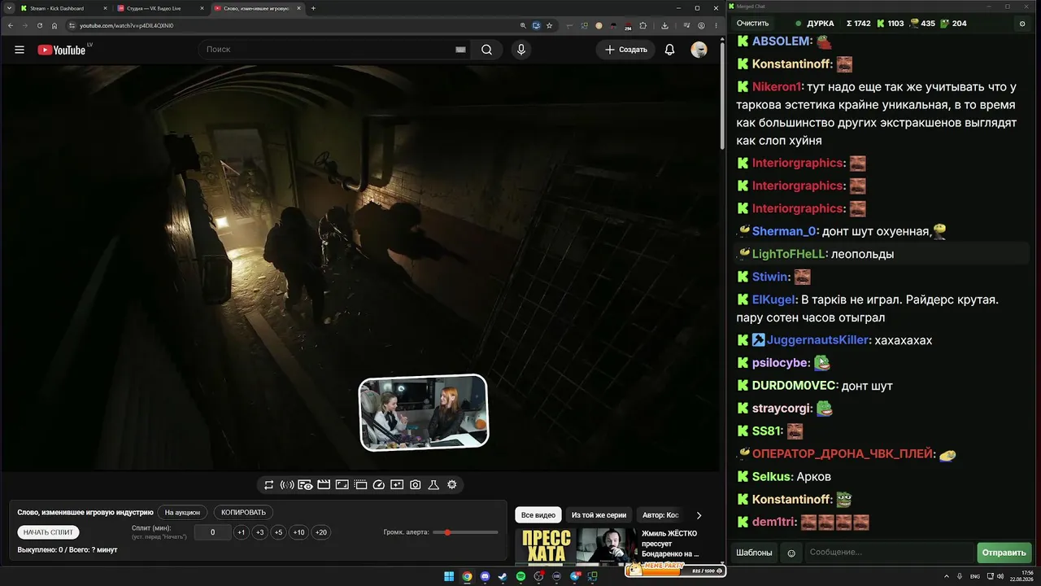Open Spotify from the taskbar
1041x586 pixels.
click(x=520, y=577)
